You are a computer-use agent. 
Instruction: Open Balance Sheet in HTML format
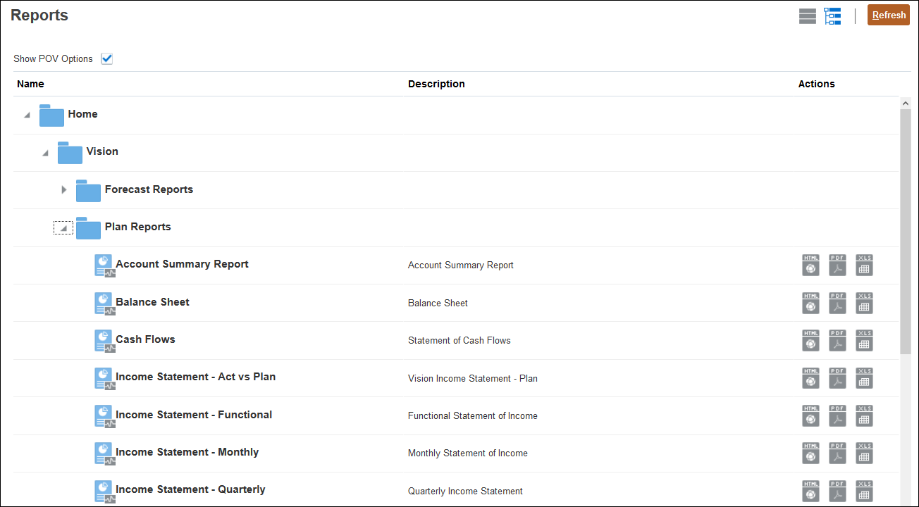point(810,303)
